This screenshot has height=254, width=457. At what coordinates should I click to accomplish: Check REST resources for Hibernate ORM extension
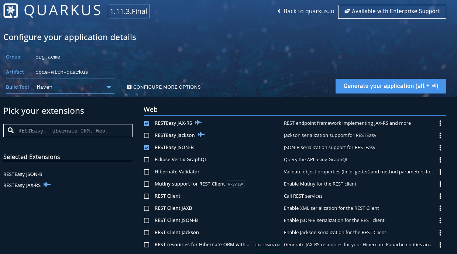click(147, 245)
